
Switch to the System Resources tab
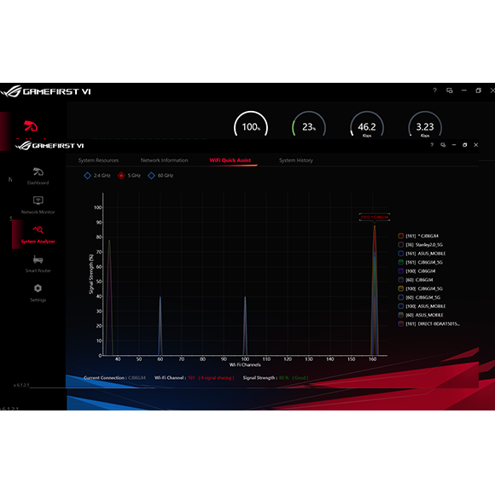coord(98,160)
